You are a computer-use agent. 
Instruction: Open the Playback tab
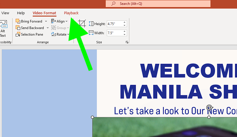coord(71,13)
